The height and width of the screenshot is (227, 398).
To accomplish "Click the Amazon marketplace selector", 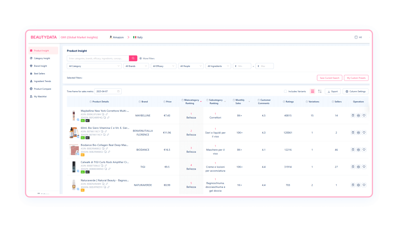I will tap(117, 37).
